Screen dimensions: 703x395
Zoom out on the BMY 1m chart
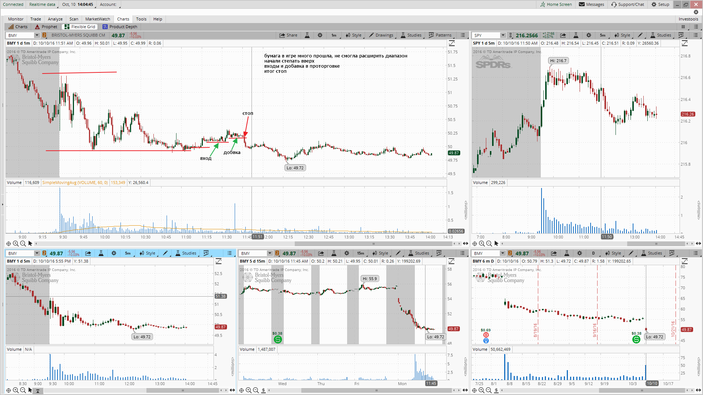coord(23,244)
